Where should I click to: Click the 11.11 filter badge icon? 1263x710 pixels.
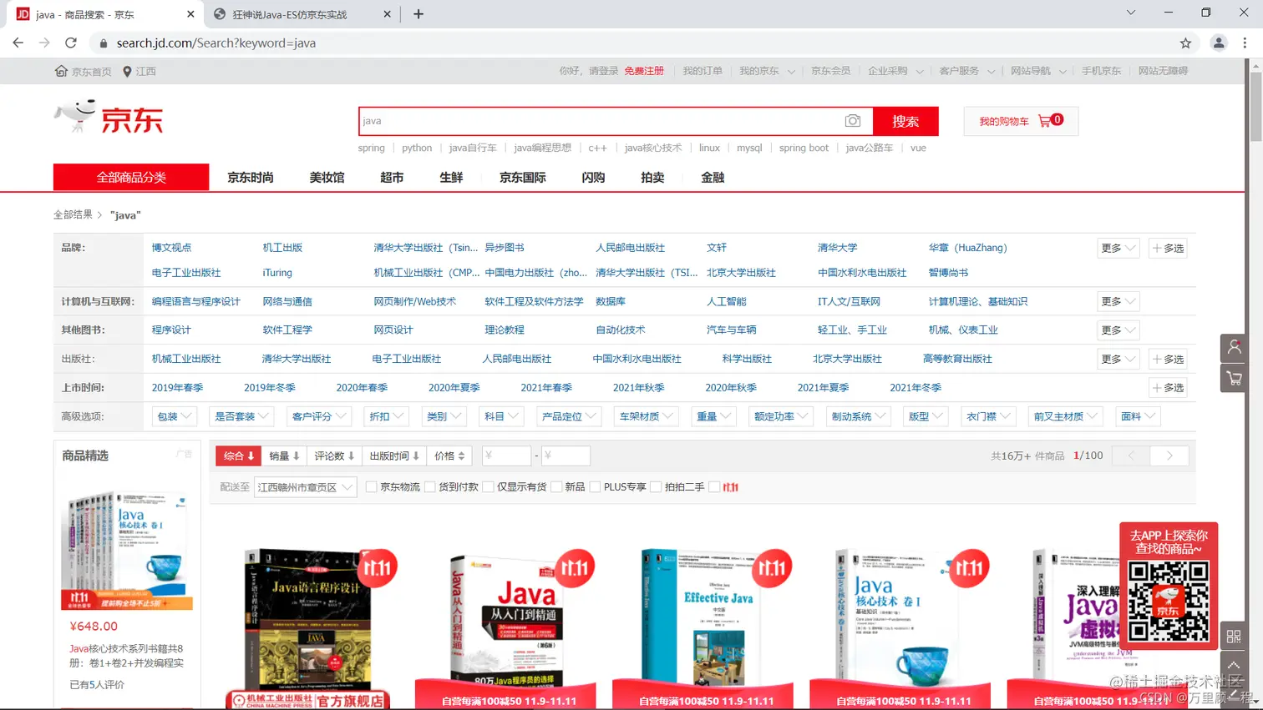click(730, 487)
